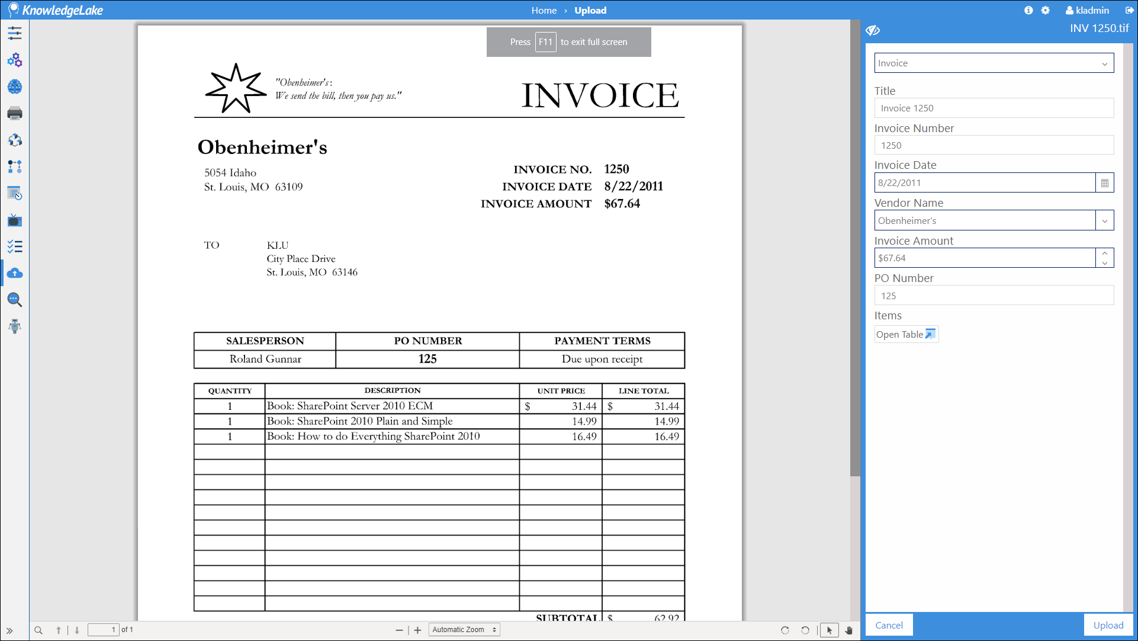Screen dimensions: 1138x641
Task: Open the cloud upload icon in sidebar
Action: click(15, 273)
